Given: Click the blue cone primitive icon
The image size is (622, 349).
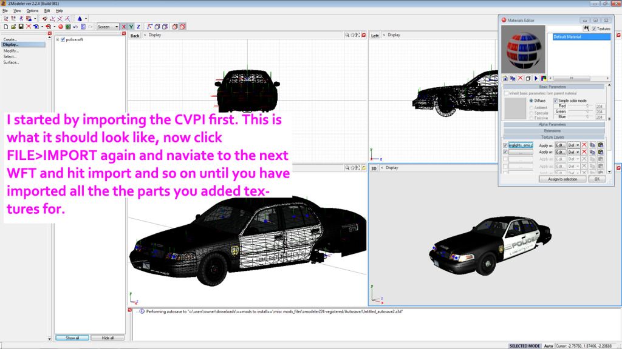Looking at the screenshot, I should (x=80, y=18).
